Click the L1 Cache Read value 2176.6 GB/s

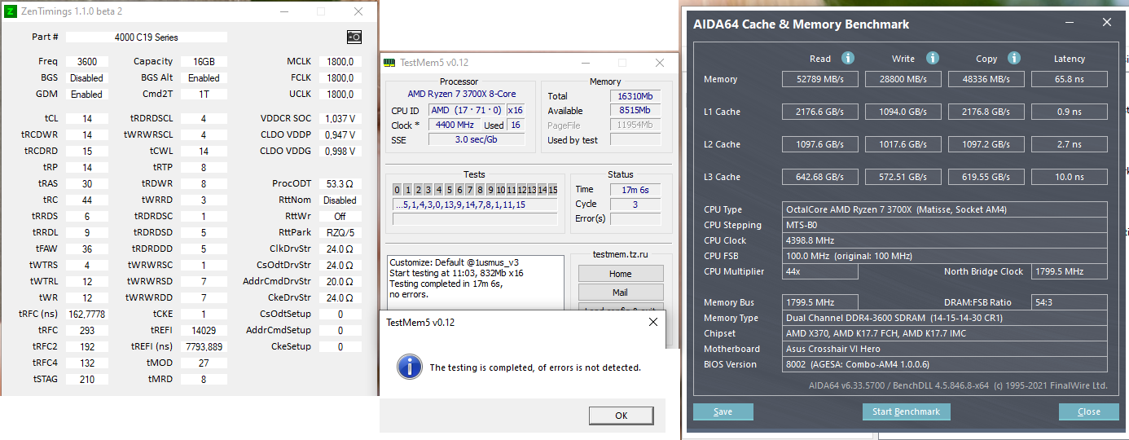[x=820, y=112]
